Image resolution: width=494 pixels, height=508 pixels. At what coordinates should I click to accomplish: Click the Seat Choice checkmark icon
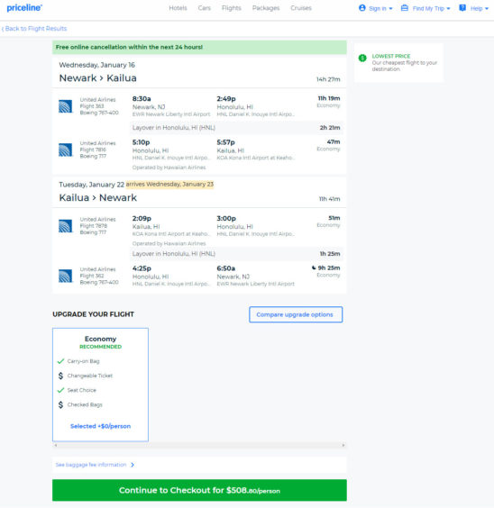pyautogui.click(x=60, y=390)
